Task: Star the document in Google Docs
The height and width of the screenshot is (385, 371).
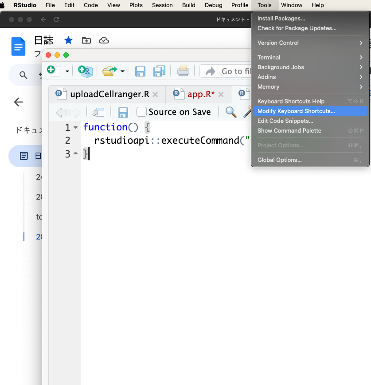Action: click(x=68, y=40)
